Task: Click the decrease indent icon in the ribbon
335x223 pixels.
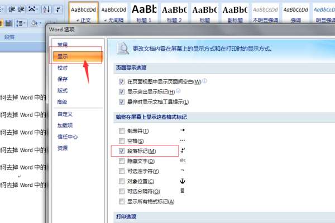Action: pos(12,9)
